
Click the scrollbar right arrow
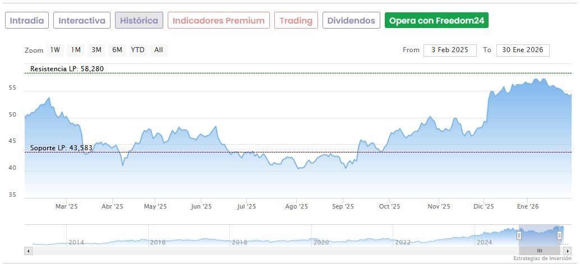click(x=567, y=251)
